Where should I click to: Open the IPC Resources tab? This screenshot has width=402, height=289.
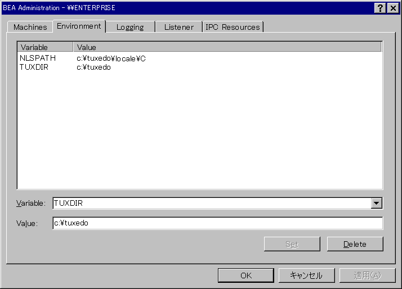(233, 27)
